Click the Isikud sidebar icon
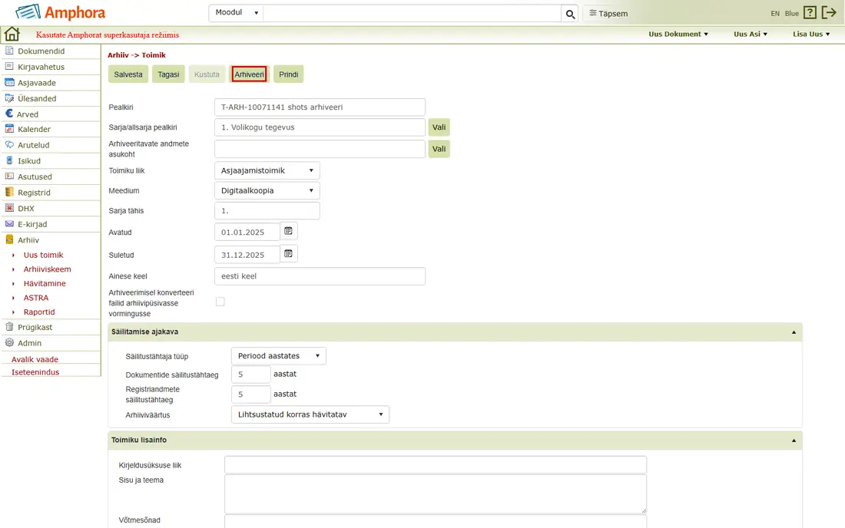This screenshot has height=528, width=845. pos(9,160)
